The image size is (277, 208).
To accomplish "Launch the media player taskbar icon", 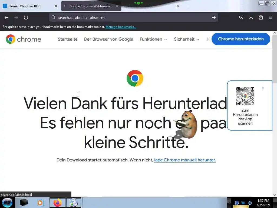I will point(40,203).
